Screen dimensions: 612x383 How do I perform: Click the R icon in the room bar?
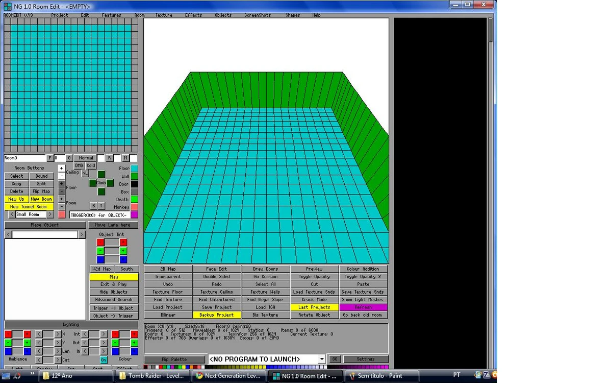pos(109,157)
